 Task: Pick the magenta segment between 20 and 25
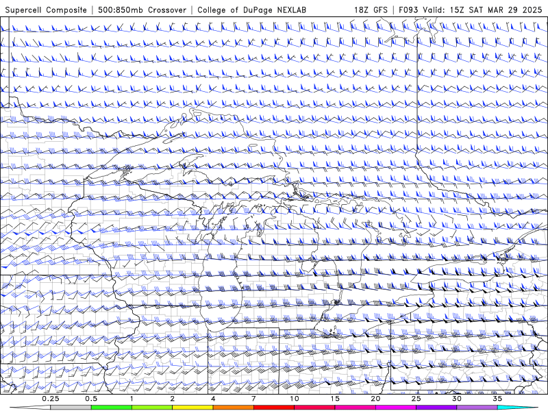pos(396,408)
